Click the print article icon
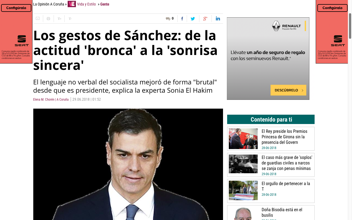The height and width of the screenshot is (220, 352). pos(48,19)
